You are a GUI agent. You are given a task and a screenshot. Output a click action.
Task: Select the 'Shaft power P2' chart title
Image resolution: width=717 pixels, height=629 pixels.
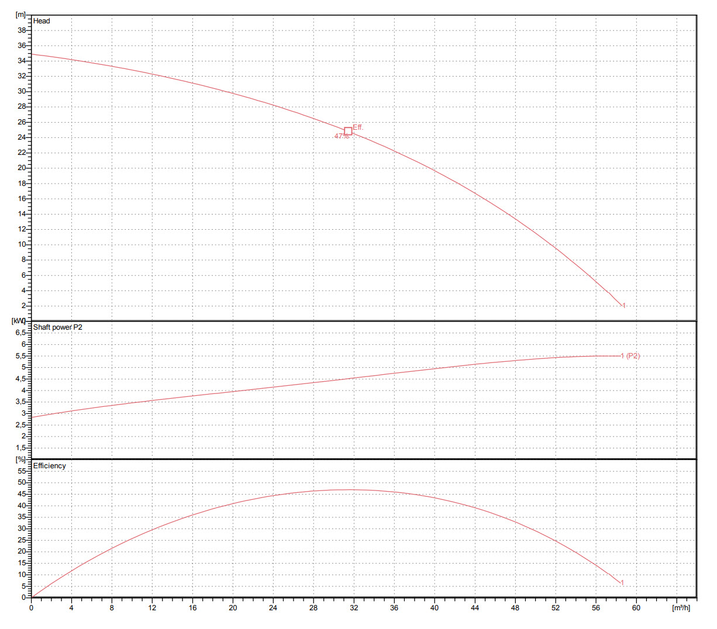pyautogui.click(x=57, y=327)
